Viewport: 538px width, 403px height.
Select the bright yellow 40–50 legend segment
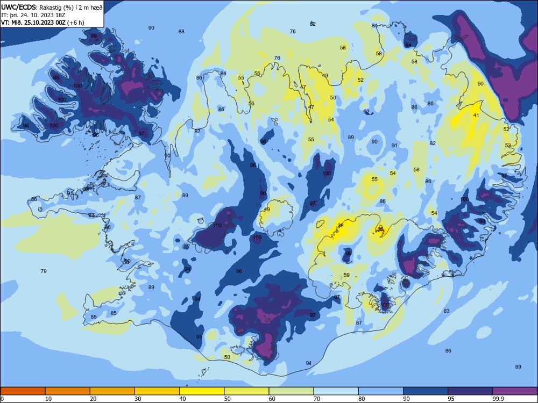202,391
